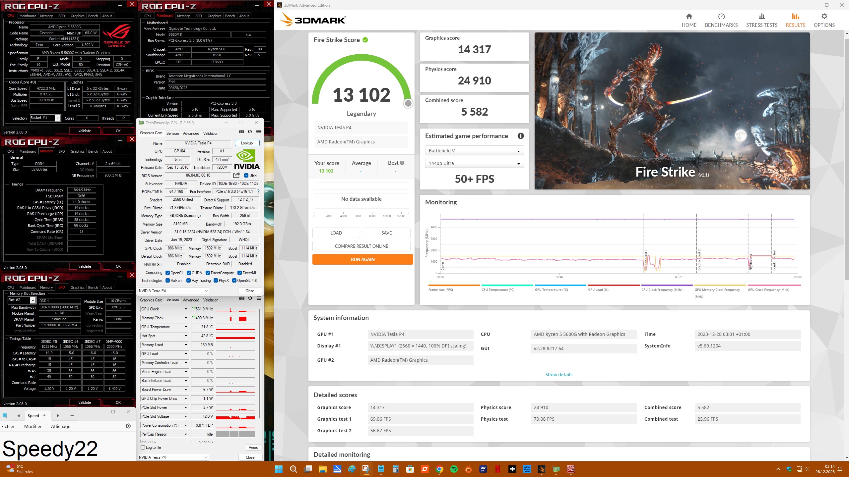Click Show details in System information

559,375
